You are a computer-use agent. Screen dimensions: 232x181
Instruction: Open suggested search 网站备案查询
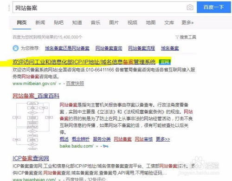[x=109, y=48]
